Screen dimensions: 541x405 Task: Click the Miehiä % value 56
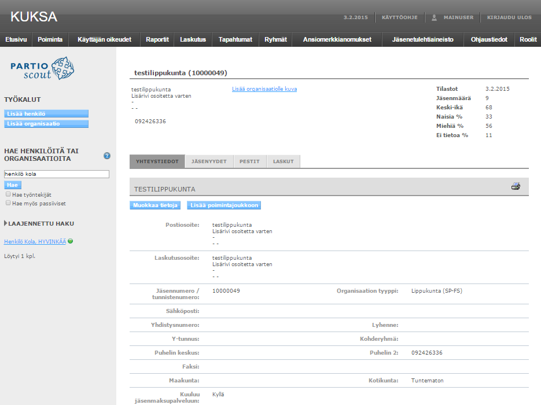(x=489, y=126)
